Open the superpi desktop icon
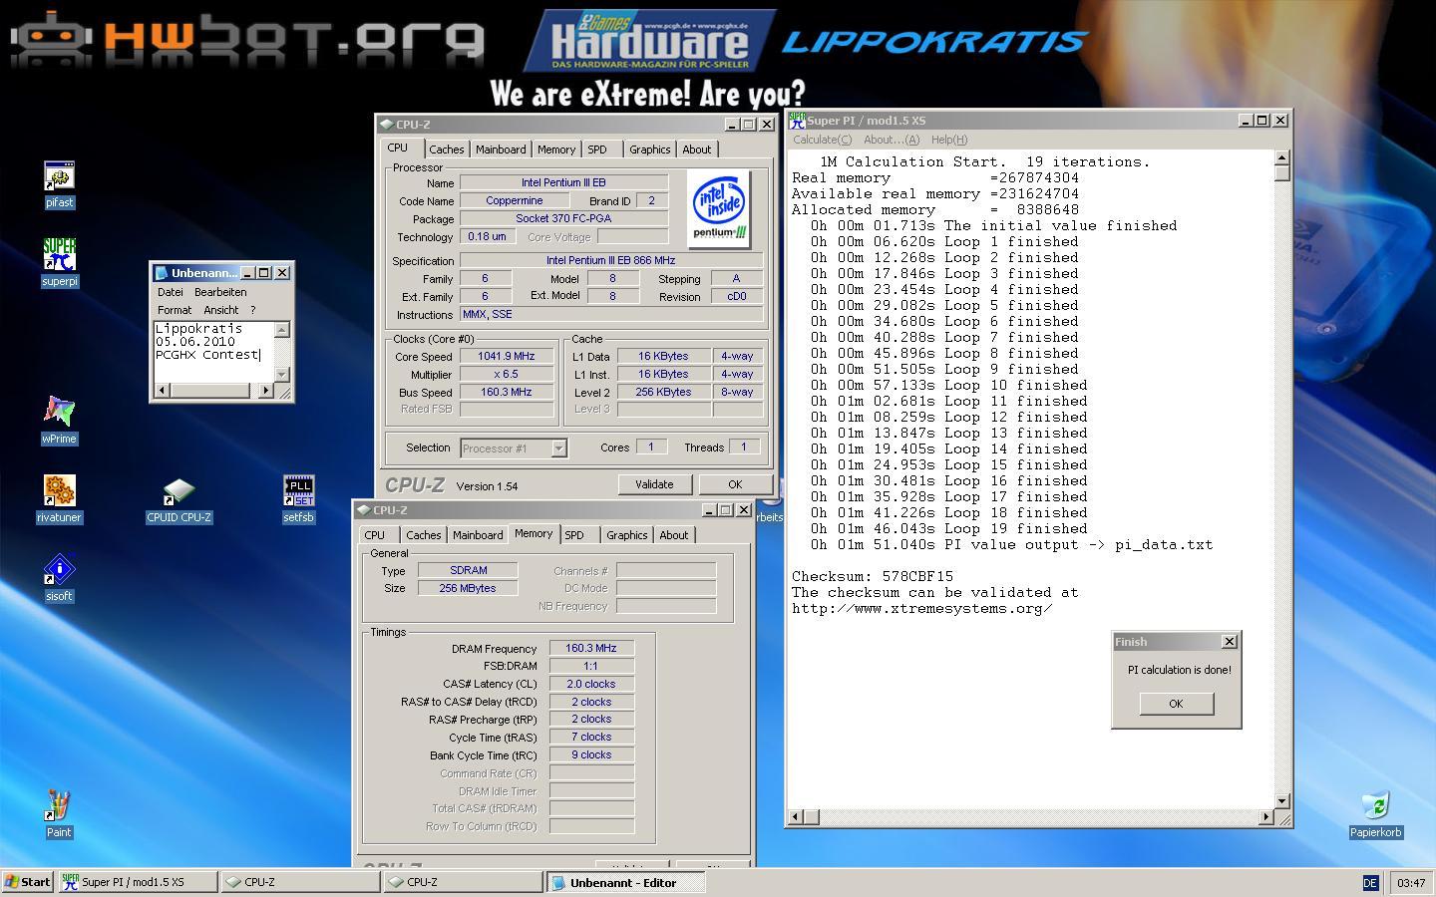 (x=59, y=263)
